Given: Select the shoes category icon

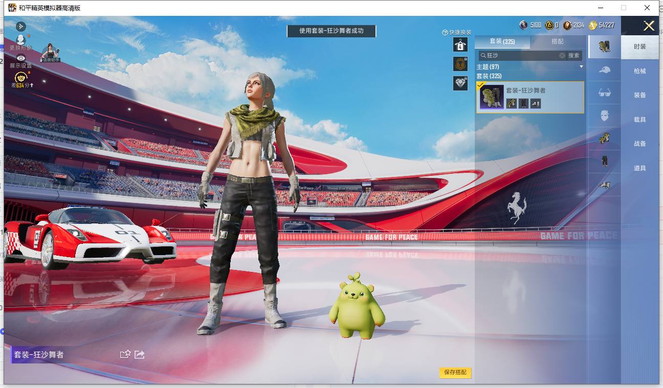Looking at the screenshot, I should 605,185.
